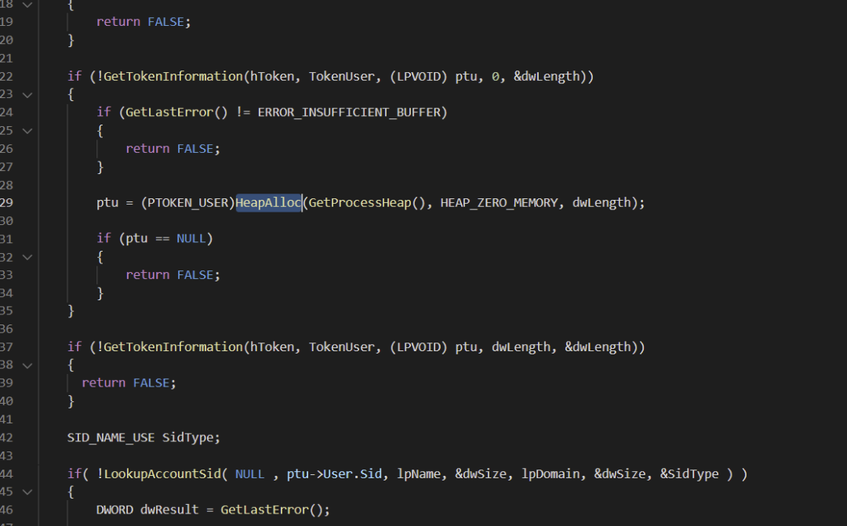Click User.Sid member on line 44
This screenshot has width=847, height=526.
(352, 473)
